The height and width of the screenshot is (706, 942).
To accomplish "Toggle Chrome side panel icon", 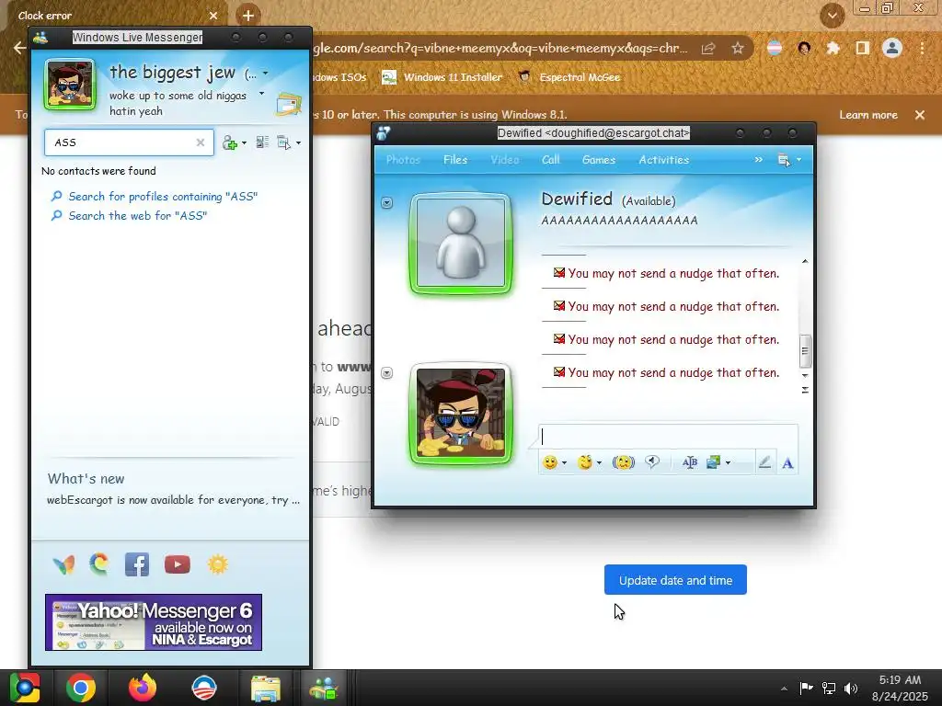I will (x=863, y=48).
